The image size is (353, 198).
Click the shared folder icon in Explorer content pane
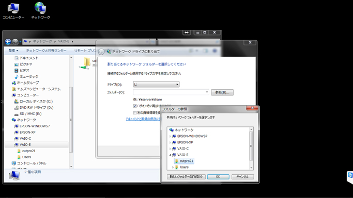(x=85, y=63)
